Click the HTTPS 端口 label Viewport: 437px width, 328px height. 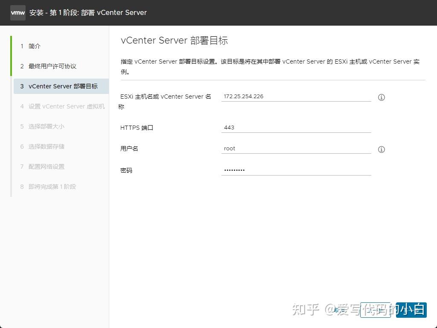tap(137, 128)
